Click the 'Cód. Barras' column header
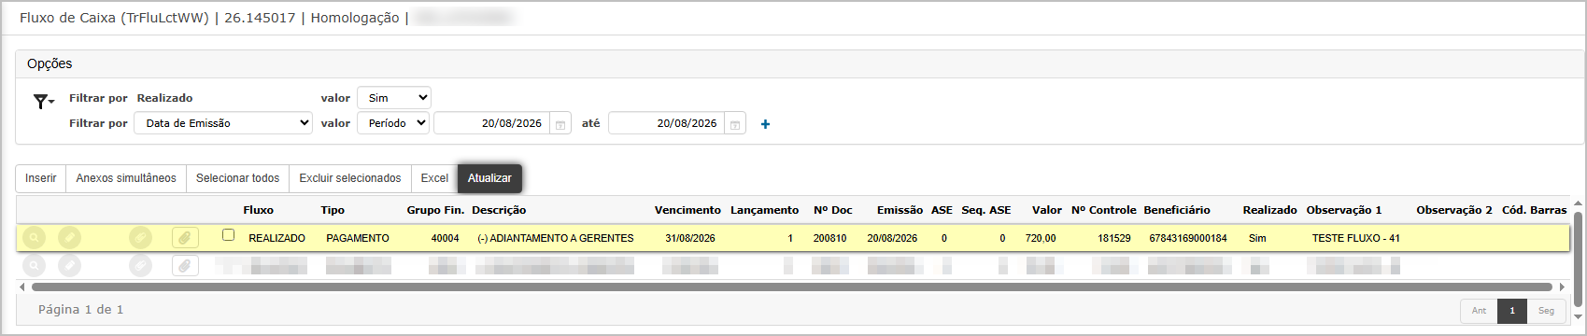Screen dimensions: 1587x336 [x=1534, y=210]
